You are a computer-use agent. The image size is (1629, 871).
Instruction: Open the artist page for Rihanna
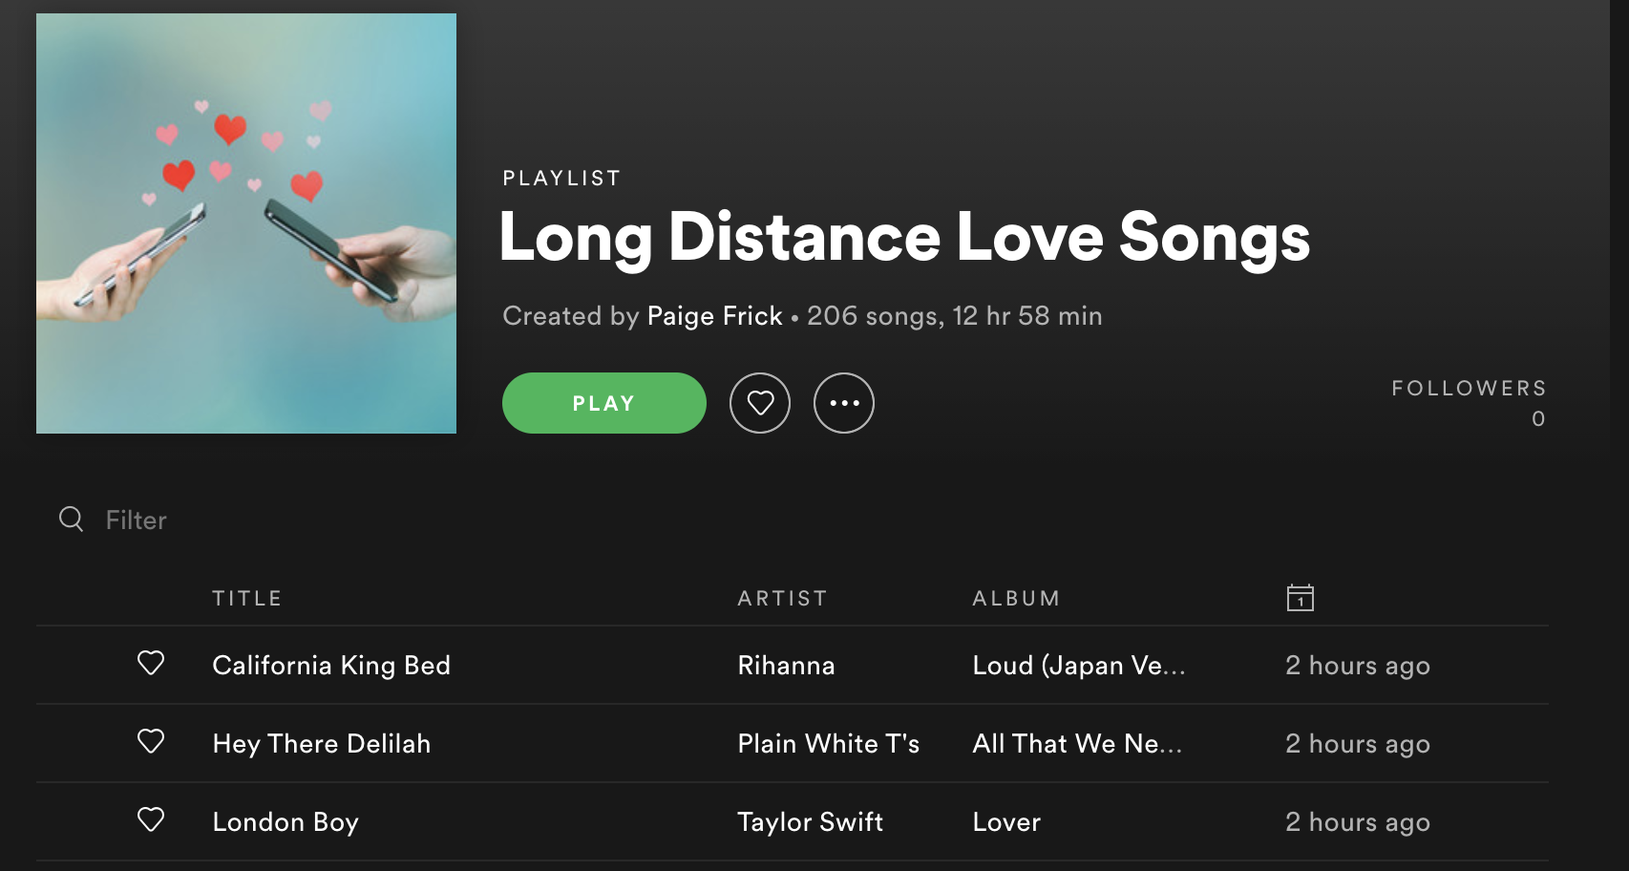tap(786, 666)
